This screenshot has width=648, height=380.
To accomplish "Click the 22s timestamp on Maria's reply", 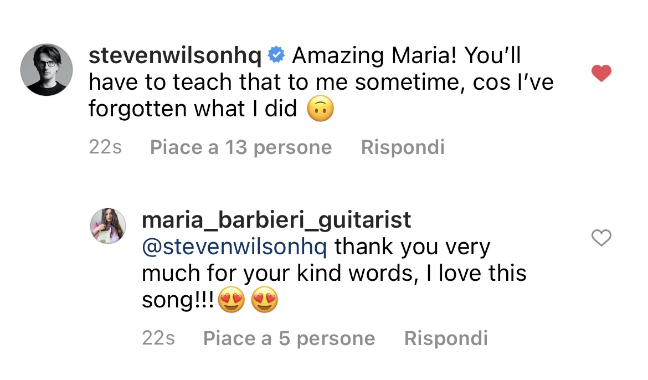I will pos(158,338).
